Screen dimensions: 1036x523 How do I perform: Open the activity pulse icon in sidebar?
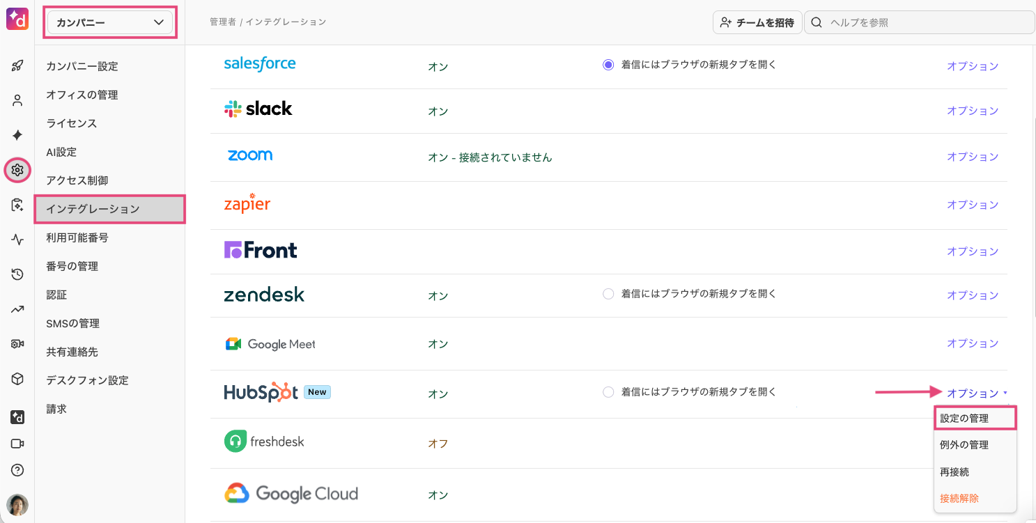pyautogui.click(x=17, y=240)
